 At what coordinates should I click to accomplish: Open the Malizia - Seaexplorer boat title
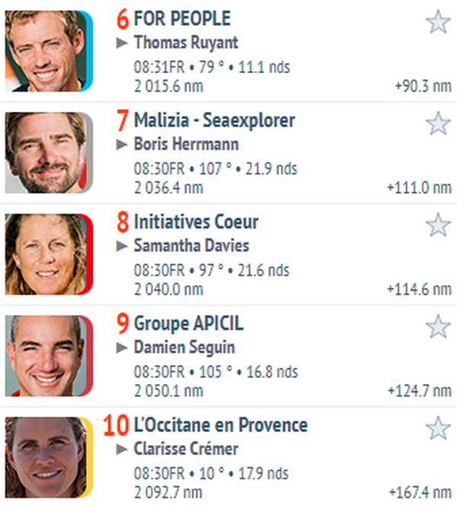(215, 120)
